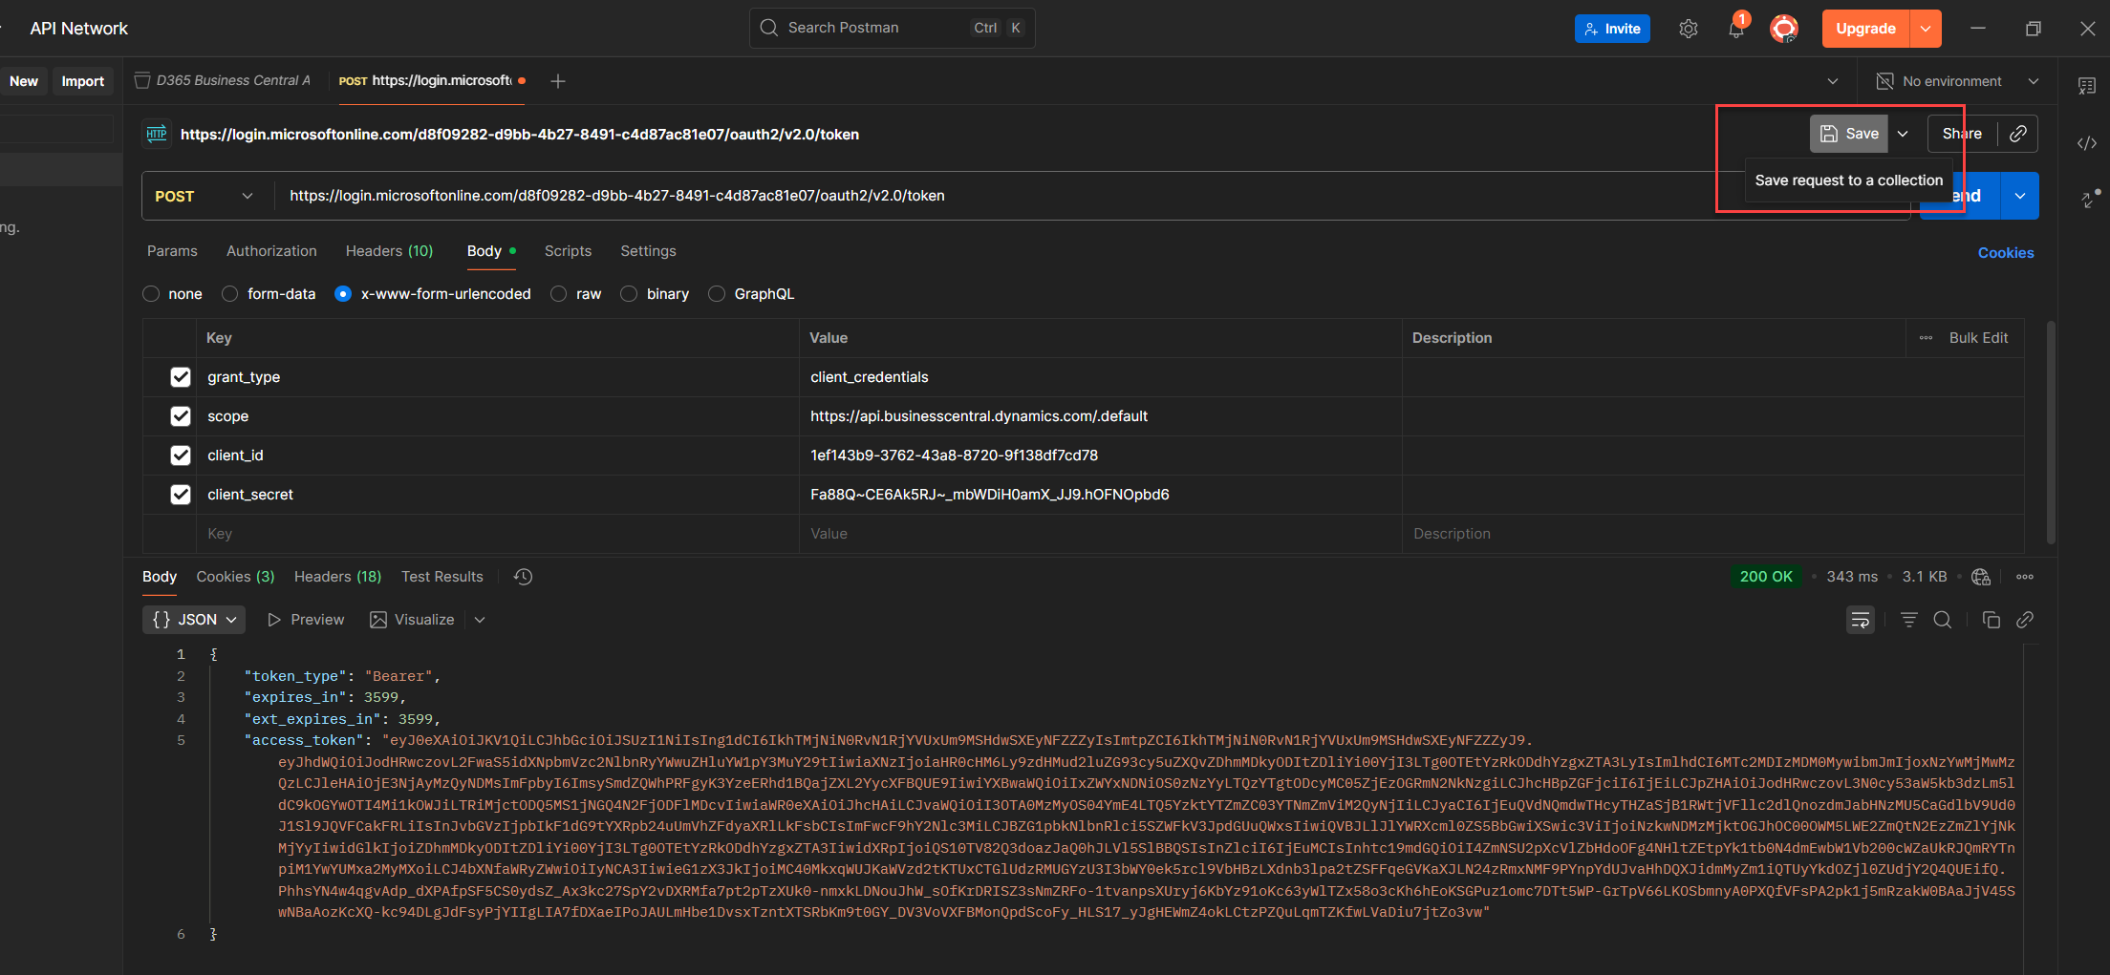2110x975 pixels.
Task: Open the response Headers (18) tab
Action: click(x=337, y=577)
